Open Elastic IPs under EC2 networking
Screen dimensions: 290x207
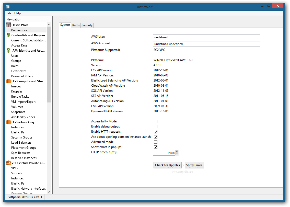point(18,132)
